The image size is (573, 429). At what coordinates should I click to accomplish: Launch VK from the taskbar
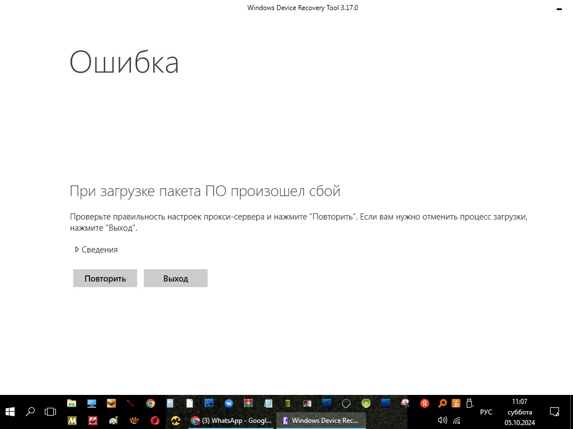(x=229, y=403)
